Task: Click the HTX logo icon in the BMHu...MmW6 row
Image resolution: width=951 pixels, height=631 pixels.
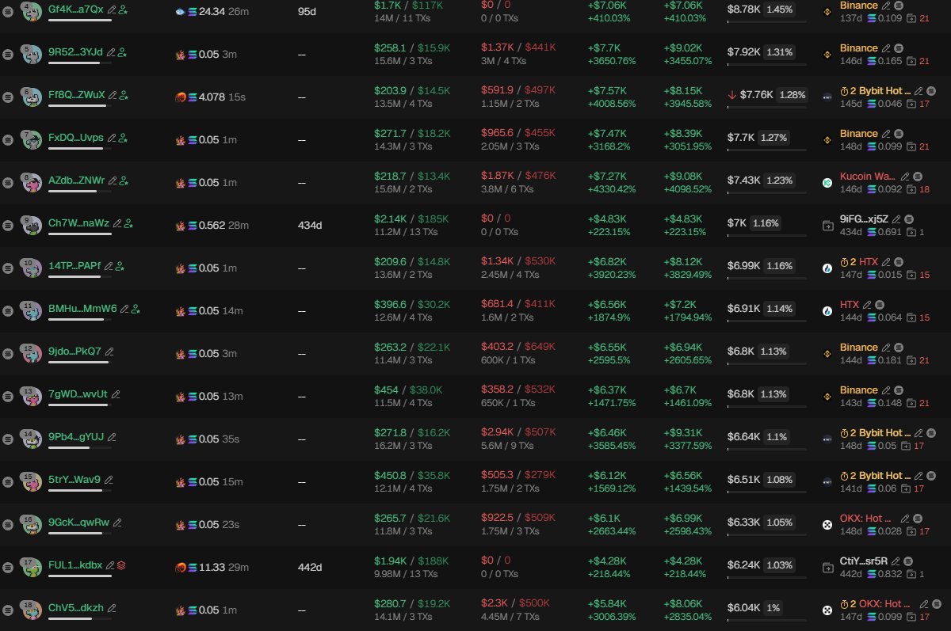Action: pos(827,310)
